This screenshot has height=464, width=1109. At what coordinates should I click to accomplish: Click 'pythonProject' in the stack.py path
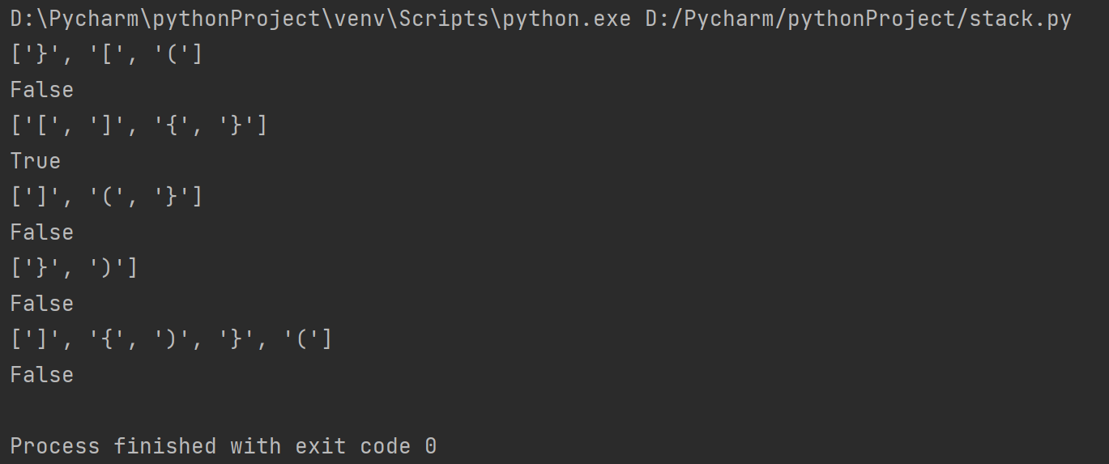coord(872,19)
